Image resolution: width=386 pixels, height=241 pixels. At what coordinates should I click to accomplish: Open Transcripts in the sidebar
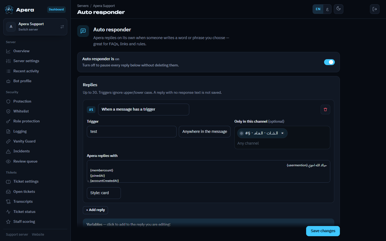click(x=35, y=202)
